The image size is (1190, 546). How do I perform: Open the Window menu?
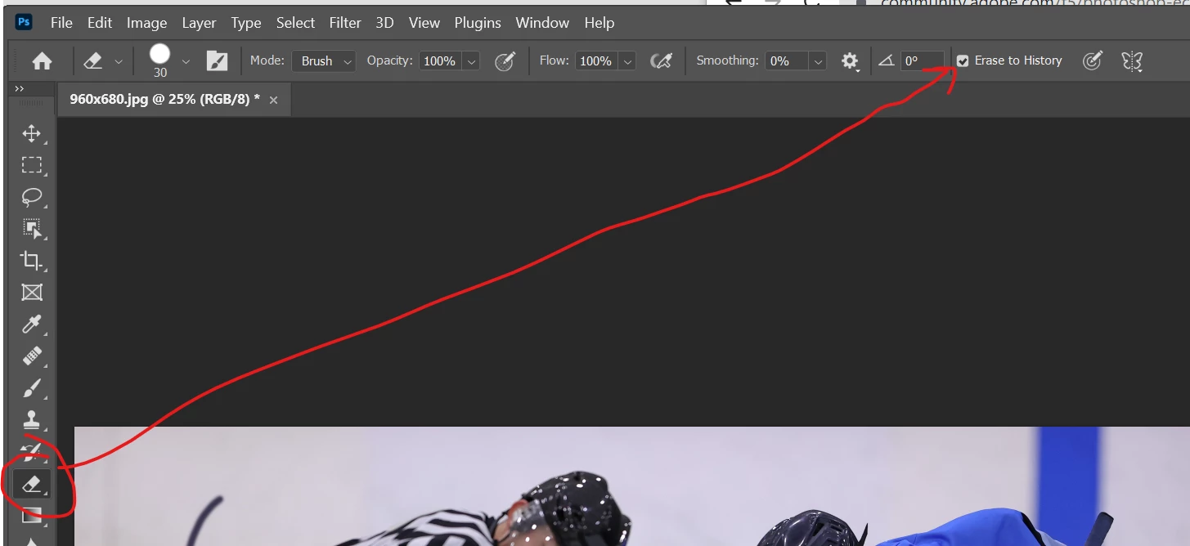coord(542,23)
